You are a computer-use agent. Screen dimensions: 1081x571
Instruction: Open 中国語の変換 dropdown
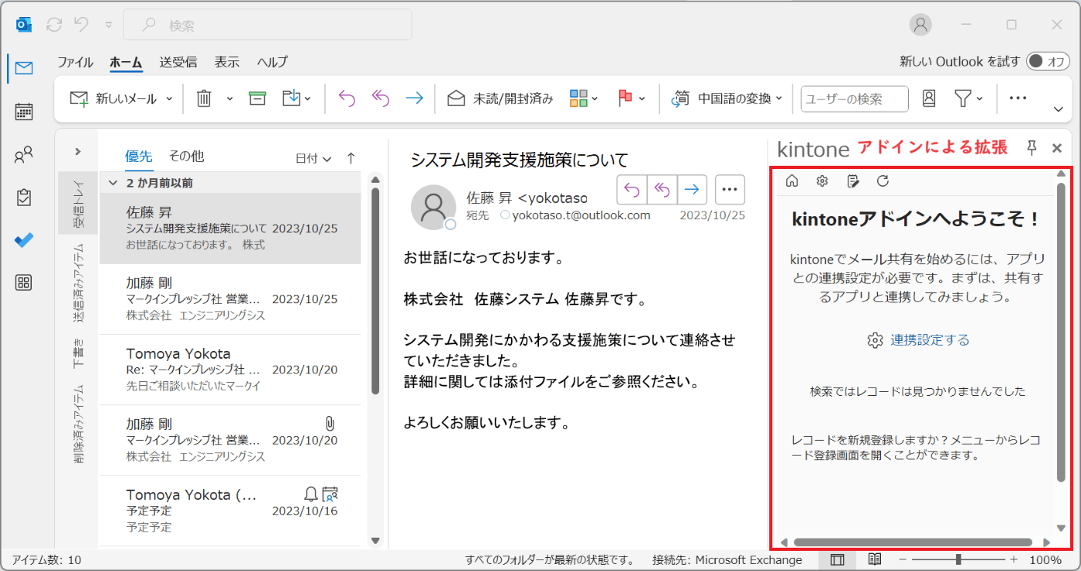coord(727,99)
